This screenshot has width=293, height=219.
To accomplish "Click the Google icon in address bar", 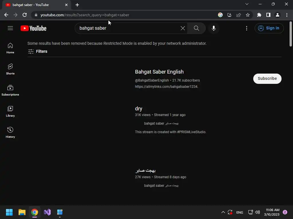I will 220,15.
